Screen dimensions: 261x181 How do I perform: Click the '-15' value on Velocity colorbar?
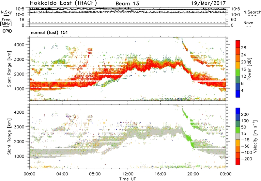tap(245, 140)
